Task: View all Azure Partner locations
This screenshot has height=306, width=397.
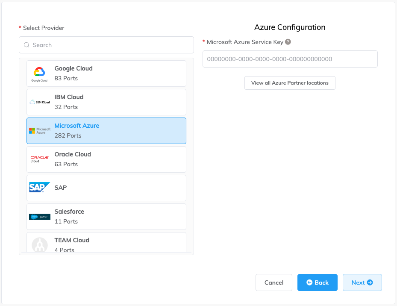Action: pos(290,82)
